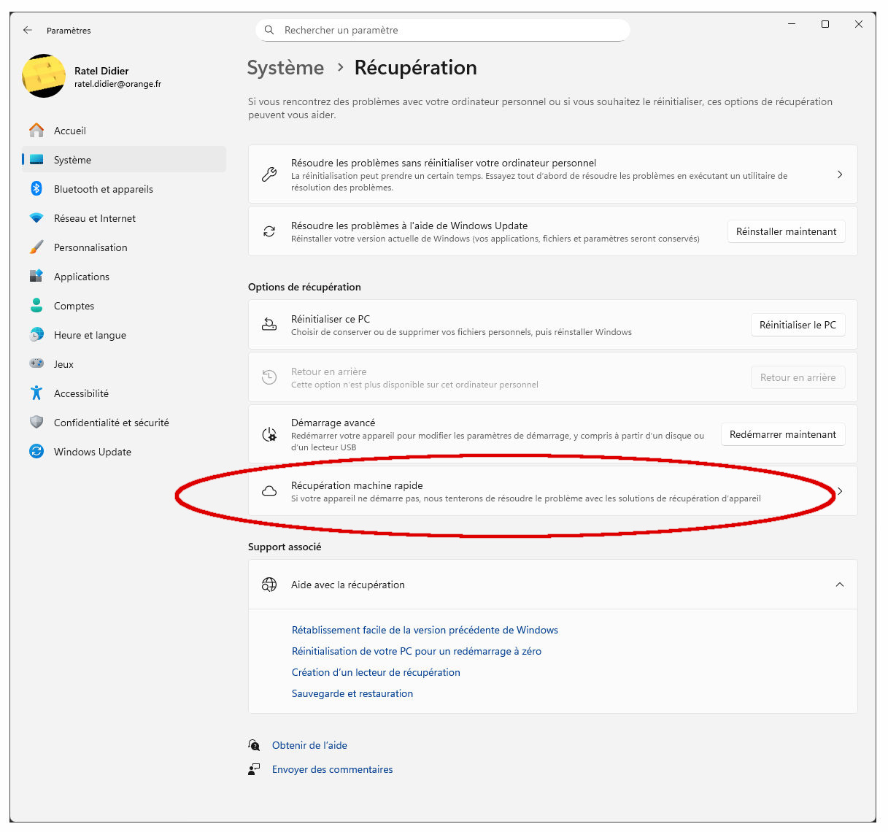This screenshot has width=888, height=832.
Task: Open Confidentialité et sécurité settings
Action: [x=124, y=423]
